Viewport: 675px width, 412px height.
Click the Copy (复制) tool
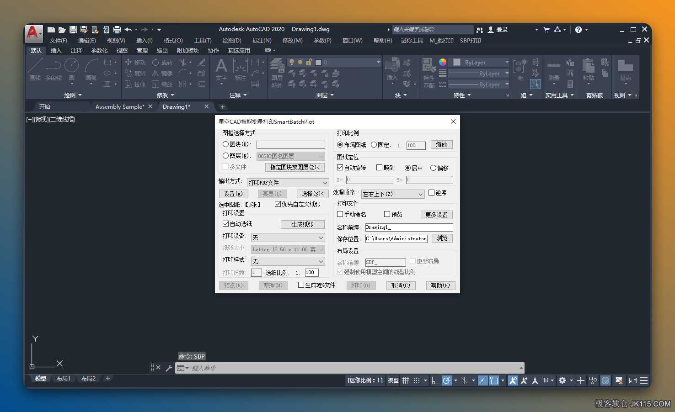coord(135,73)
